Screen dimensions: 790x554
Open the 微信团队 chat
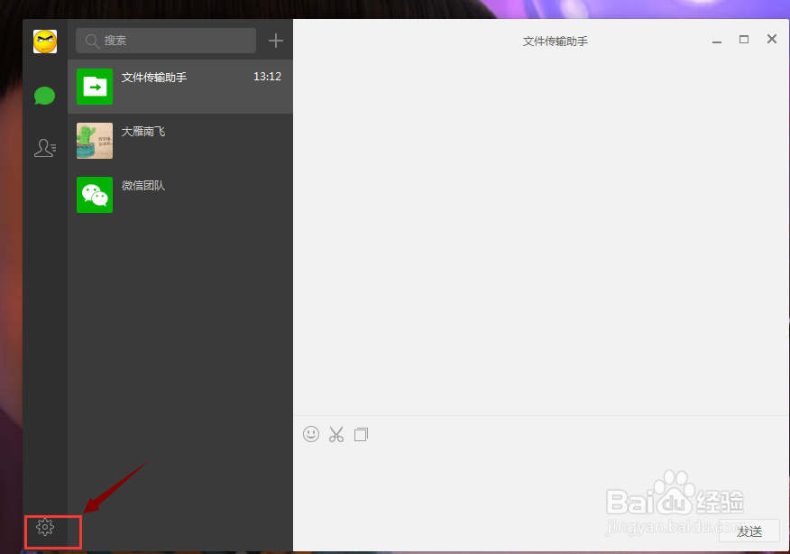pyautogui.click(x=180, y=195)
